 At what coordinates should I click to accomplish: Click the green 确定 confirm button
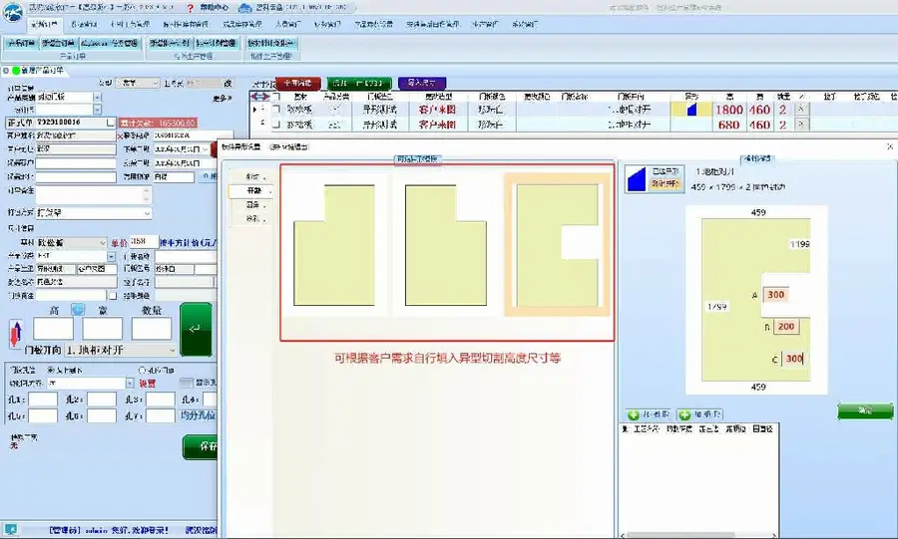click(865, 410)
